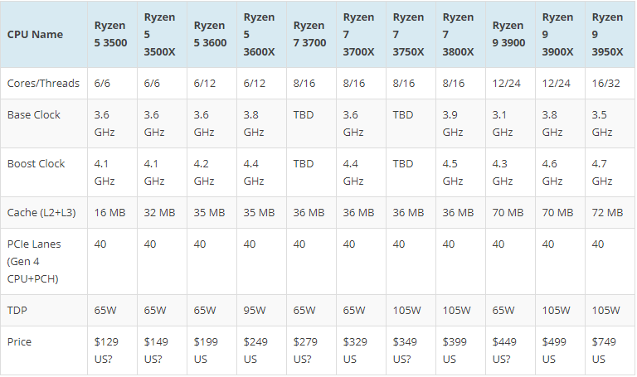Image resolution: width=637 pixels, height=377 pixels.
Task: Click the $749 US price cell
Action: point(610,350)
